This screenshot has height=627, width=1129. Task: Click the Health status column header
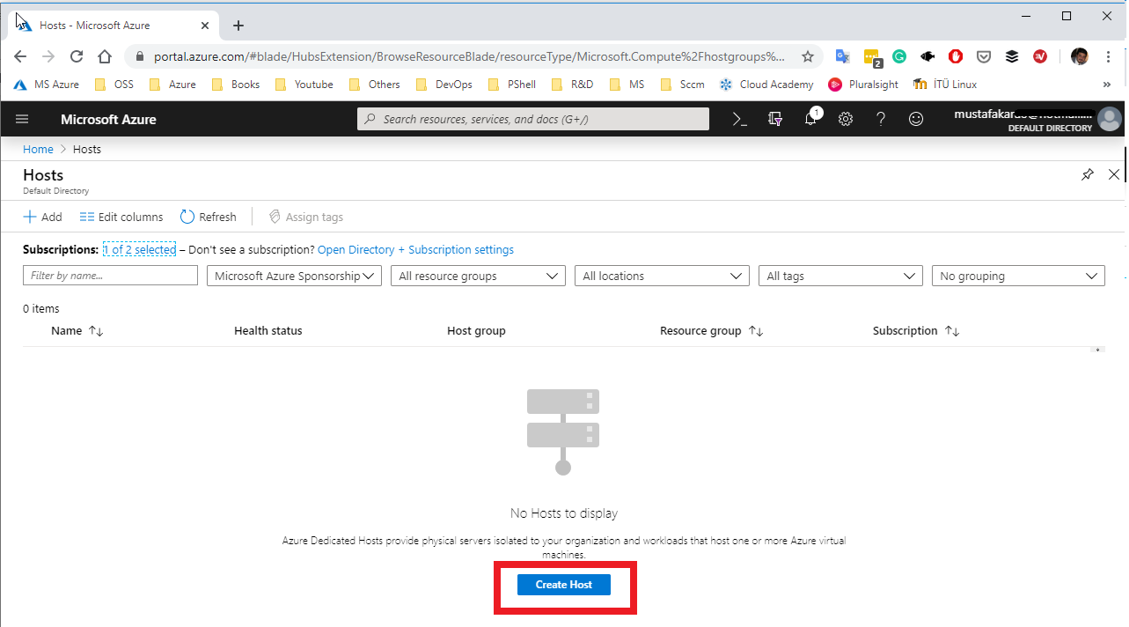(268, 331)
